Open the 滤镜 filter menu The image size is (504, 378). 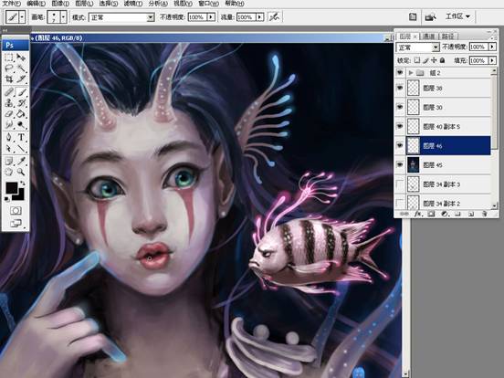(x=133, y=4)
